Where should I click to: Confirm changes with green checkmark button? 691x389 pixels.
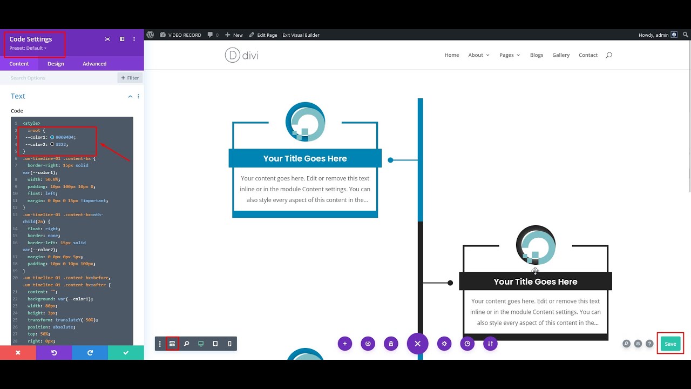tap(126, 352)
